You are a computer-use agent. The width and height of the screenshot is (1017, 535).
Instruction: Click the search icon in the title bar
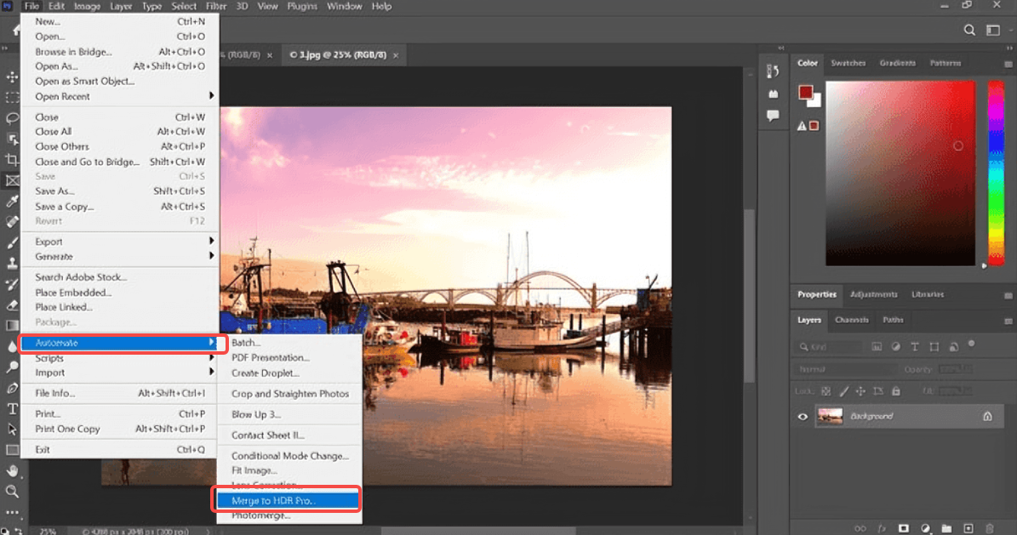point(969,28)
